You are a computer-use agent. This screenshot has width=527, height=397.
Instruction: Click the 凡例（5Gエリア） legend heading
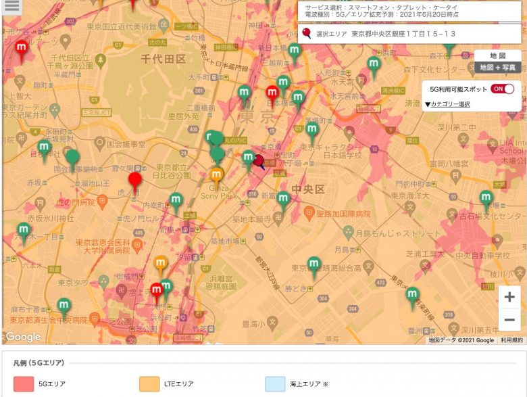(x=39, y=363)
